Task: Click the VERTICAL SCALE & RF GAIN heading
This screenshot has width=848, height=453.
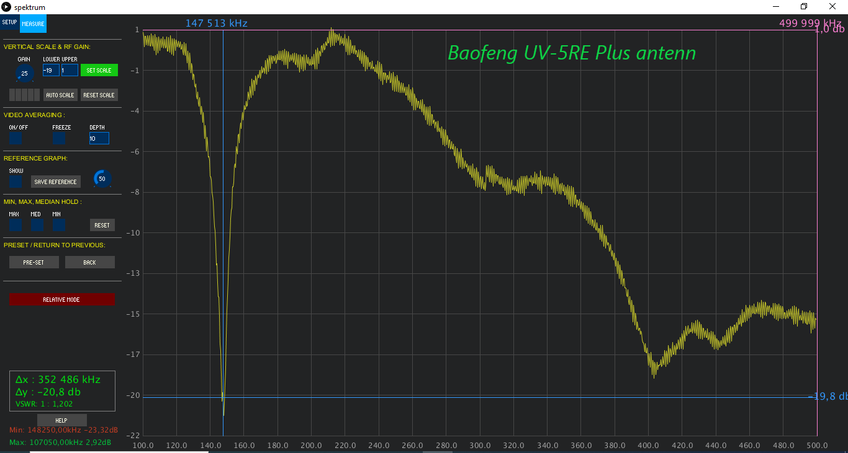Action: click(x=47, y=46)
